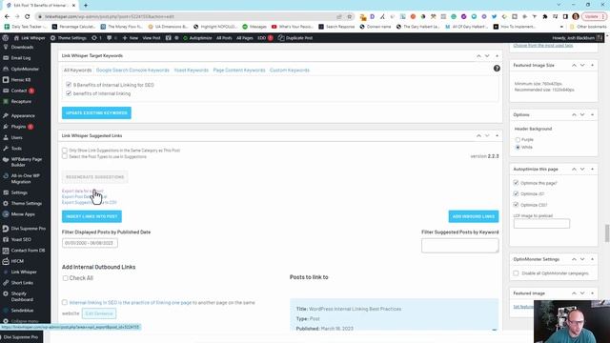
Task: Toggle the Autoptimize this page panel
Action: tap(592, 170)
